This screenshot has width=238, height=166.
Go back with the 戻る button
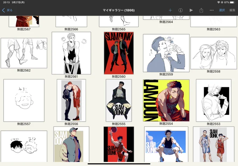[x=7, y=10]
